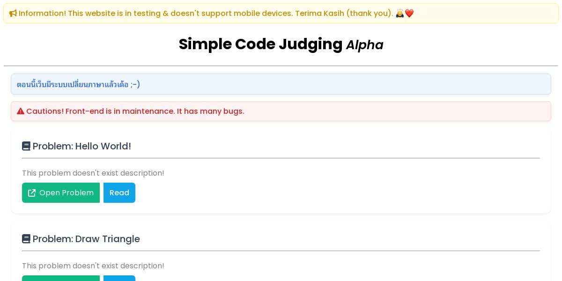
Task: Click the book icon beside Draw Triangle problem
Action: 26,239
